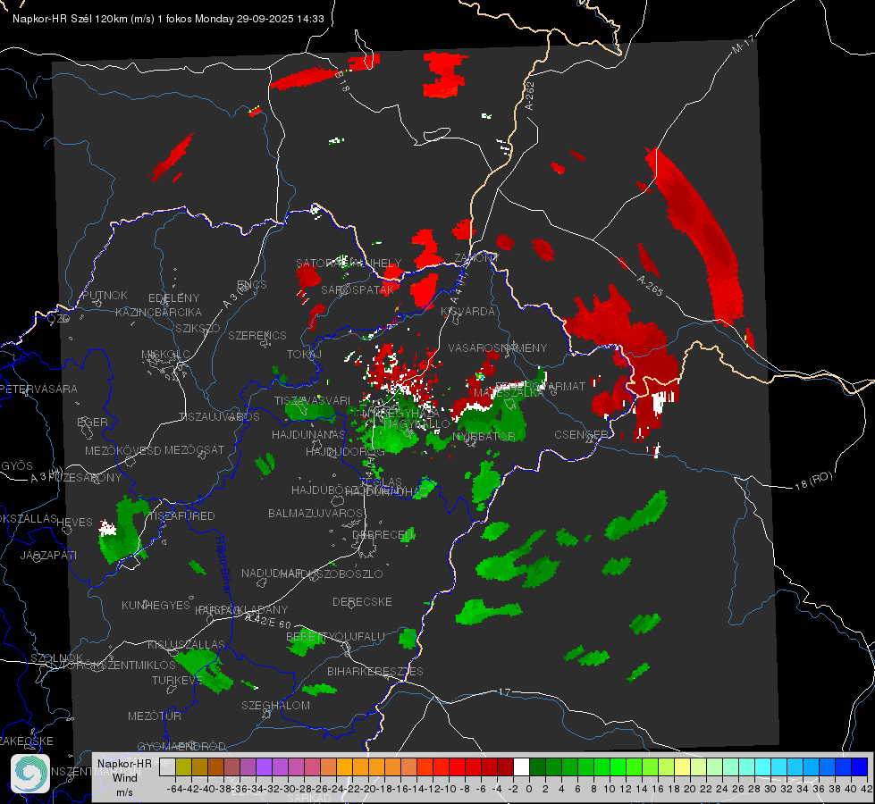Click the '-64' value on the legend scale
Viewport: 875px width, 804px height.
tap(175, 789)
